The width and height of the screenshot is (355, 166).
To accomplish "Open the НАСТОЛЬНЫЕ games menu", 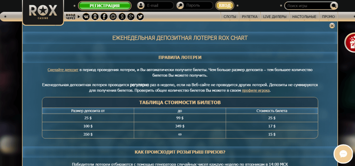I will point(304,17).
